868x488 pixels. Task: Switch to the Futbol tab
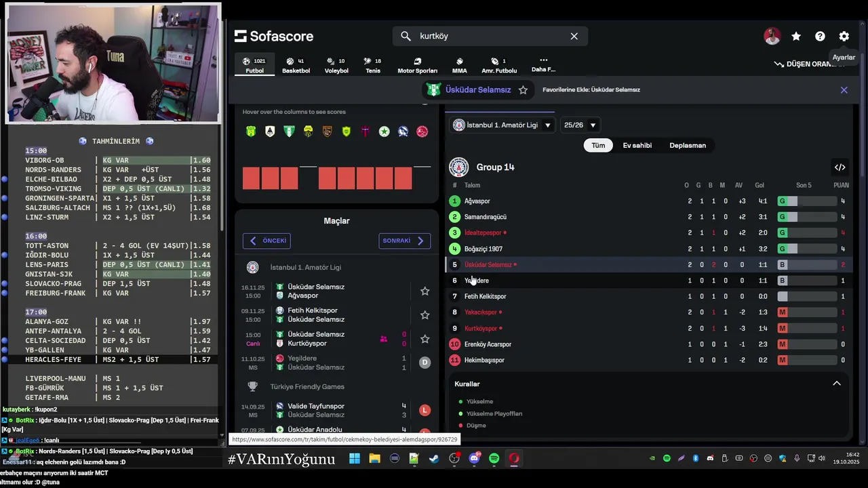(x=254, y=65)
